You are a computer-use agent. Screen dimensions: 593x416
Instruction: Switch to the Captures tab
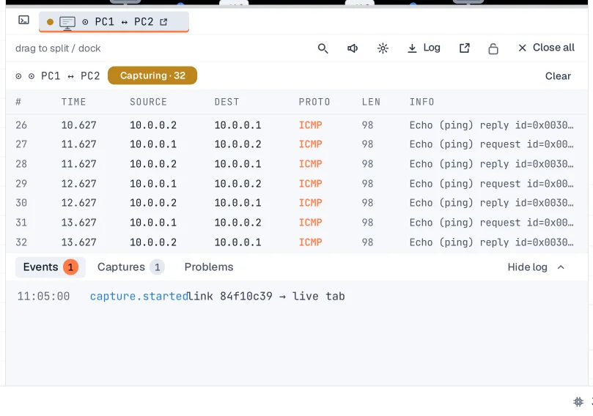131,267
